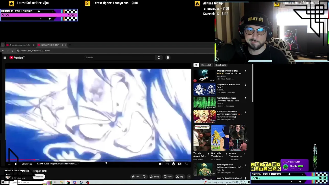Open 'Goku tells Vegeta he...' short
The image size is (329, 185).
click(x=220, y=138)
